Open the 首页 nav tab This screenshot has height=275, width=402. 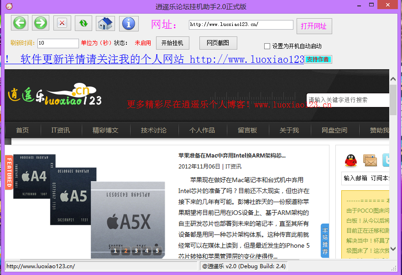pyautogui.click(x=22, y=130)
